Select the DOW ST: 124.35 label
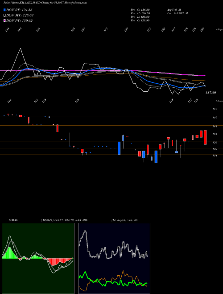The height and width of the screenshot is (294, 223). (x=20, y=10)
